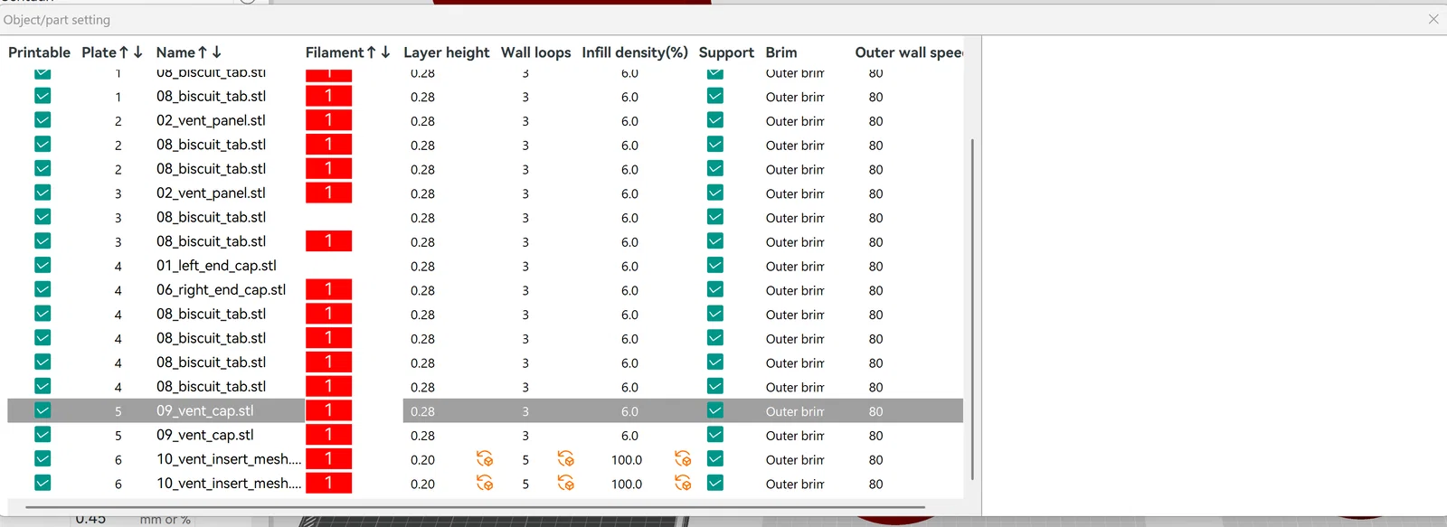Open the Brim dropdown on the highlighted 09_vent_cap.stl row

(795, 411)
